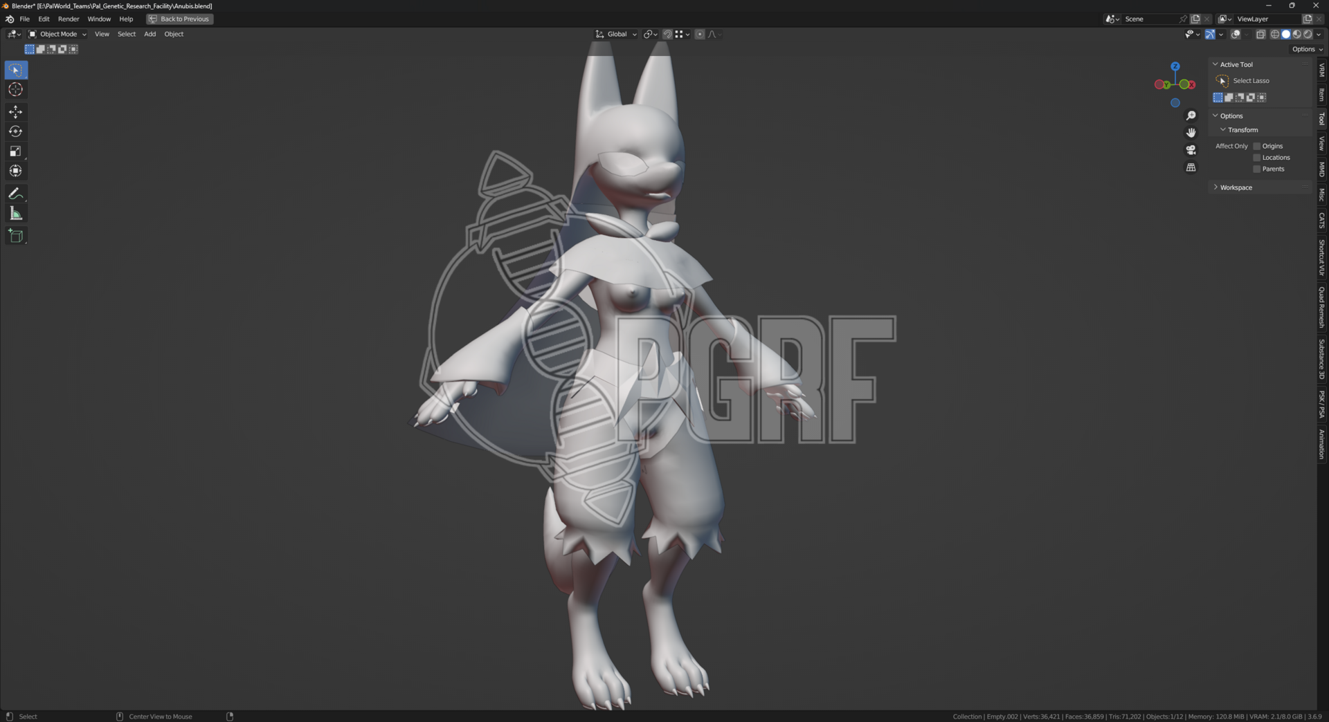The width and height of the screenshot is (1329, 722).
Task: Activate the combined Transform tool
Action: tap(15, 171)
